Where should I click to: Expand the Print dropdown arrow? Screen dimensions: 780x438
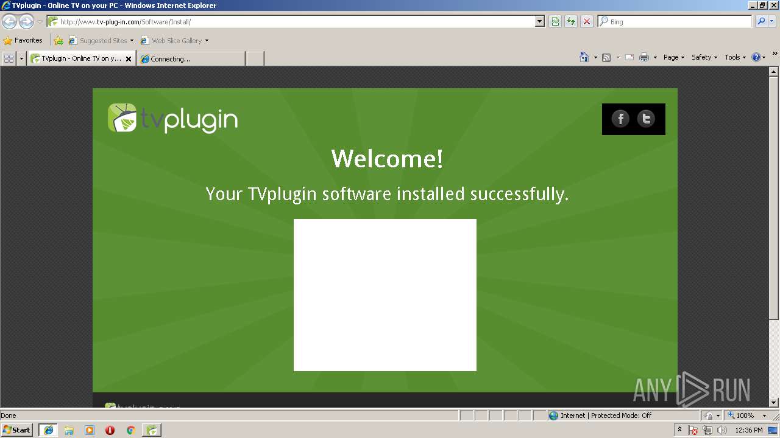(x=655, y=57)
